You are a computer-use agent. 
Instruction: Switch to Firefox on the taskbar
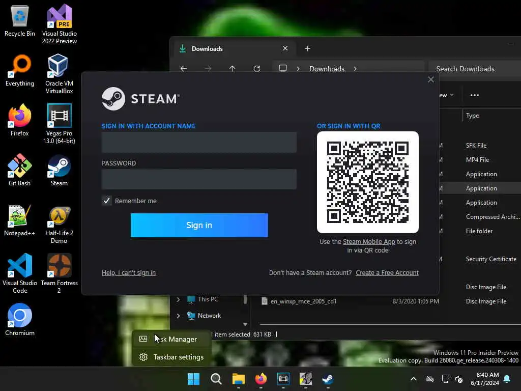[x=261, y=379]
